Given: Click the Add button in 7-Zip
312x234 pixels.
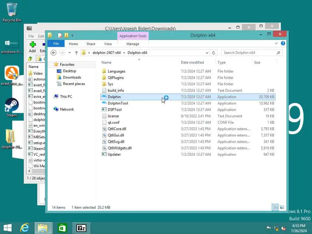Looking at the screenshot, I should pyautogui.click(x=32, y=47).
